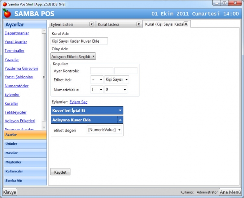
Task: Open the Terminaller link
Action: click(x=15, y=51)
